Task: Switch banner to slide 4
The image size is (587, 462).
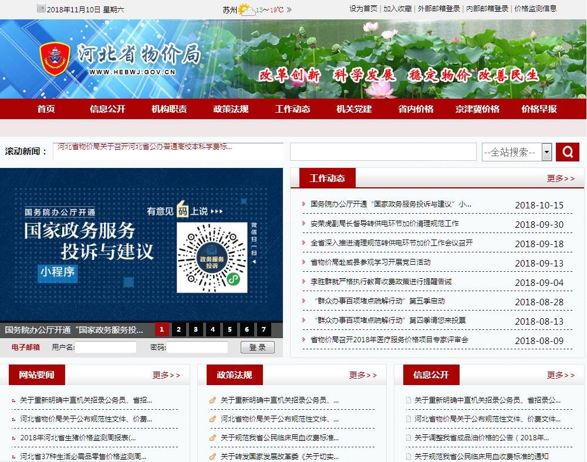Action: point(212,329)
